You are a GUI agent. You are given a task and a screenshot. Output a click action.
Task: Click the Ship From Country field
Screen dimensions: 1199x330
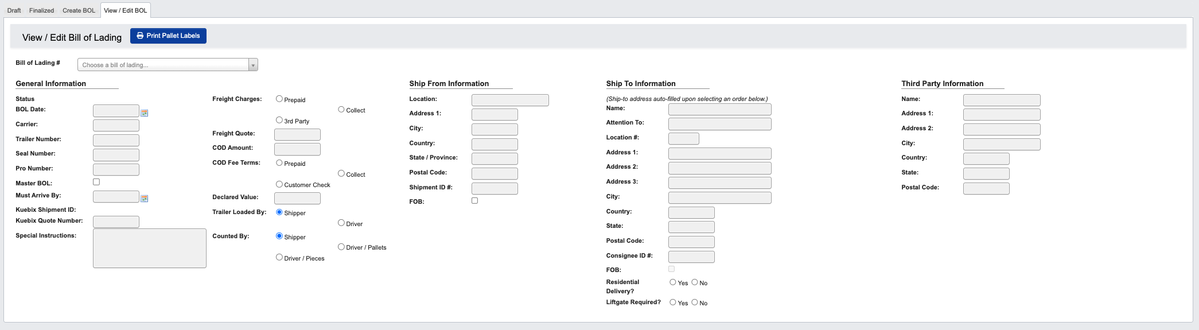[x=495, y=144]
